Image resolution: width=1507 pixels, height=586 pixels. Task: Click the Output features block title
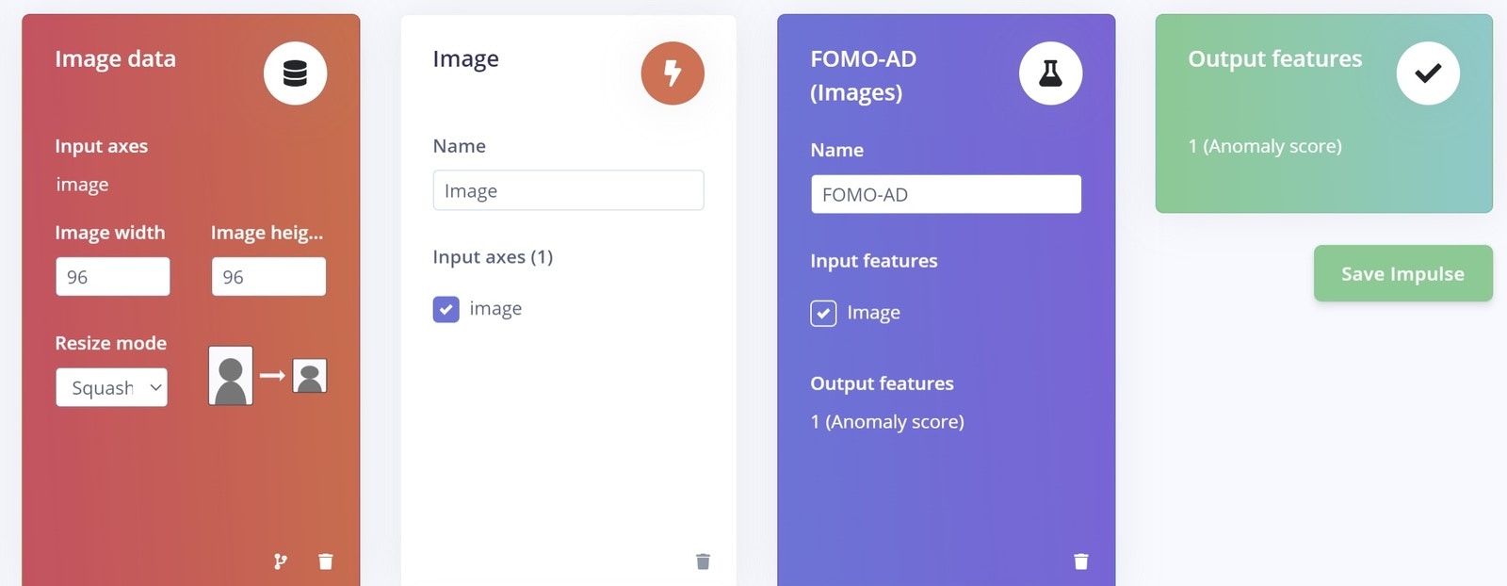tap(1274, 58)
